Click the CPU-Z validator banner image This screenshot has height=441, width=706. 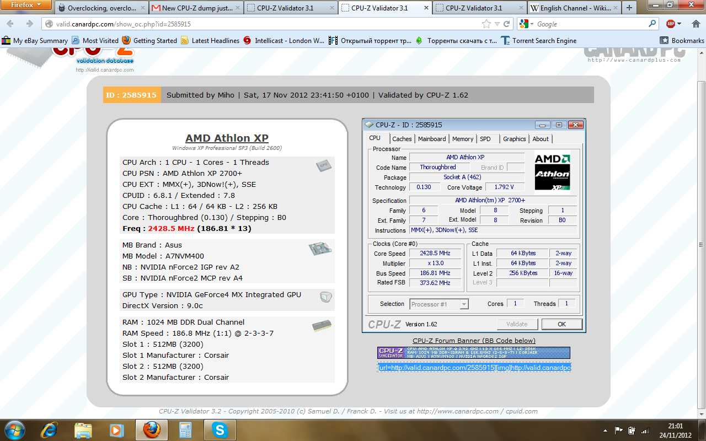474,353
